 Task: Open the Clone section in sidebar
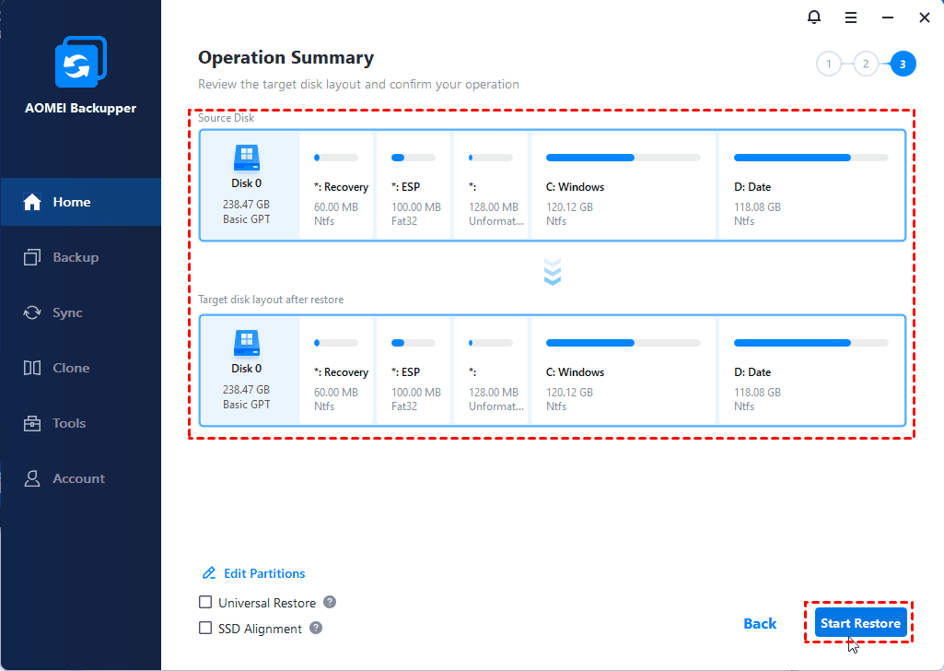71,368
